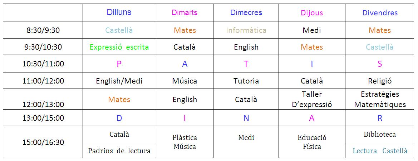Image resolution: width=418 pixels, height=161 pixels.
Task: Select the Tutoria class cell
Action: [246, 81]
